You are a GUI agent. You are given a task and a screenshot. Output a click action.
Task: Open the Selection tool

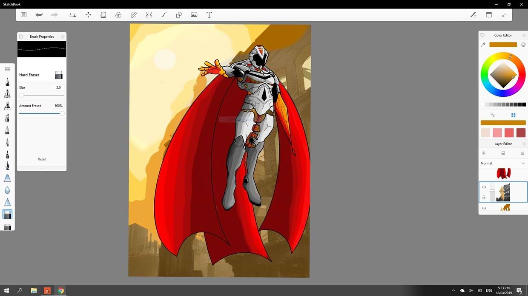coord(73,15)
